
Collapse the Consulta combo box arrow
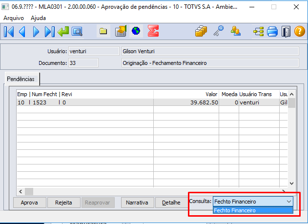(288, 202)
